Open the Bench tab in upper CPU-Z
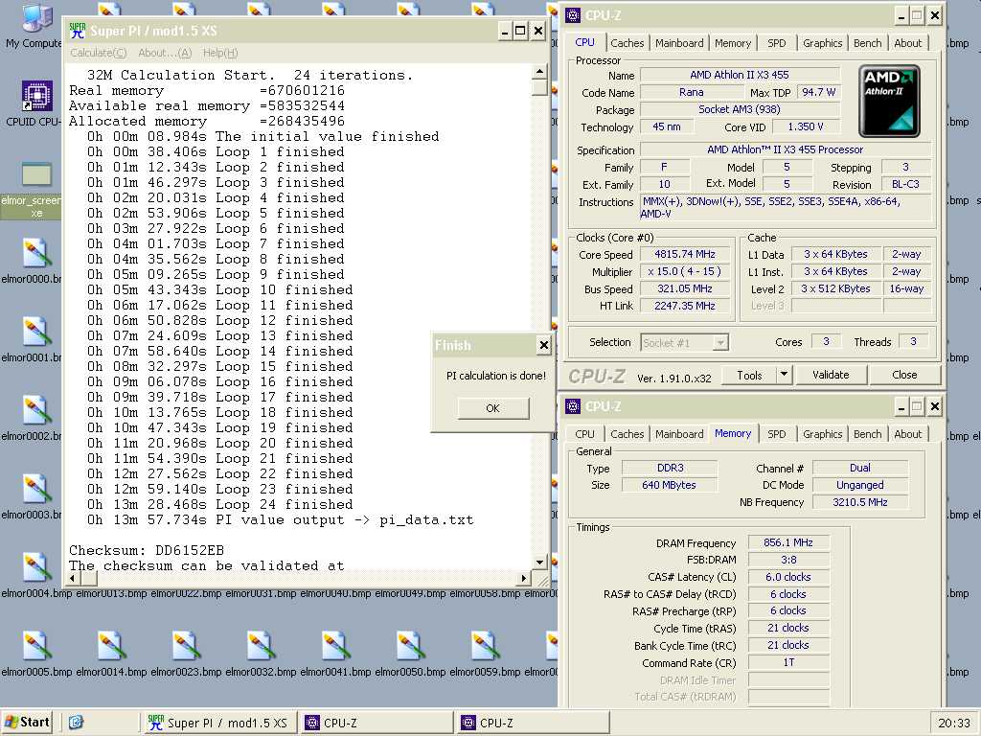Viewport: 981px width, 736px height. [867, 43]
